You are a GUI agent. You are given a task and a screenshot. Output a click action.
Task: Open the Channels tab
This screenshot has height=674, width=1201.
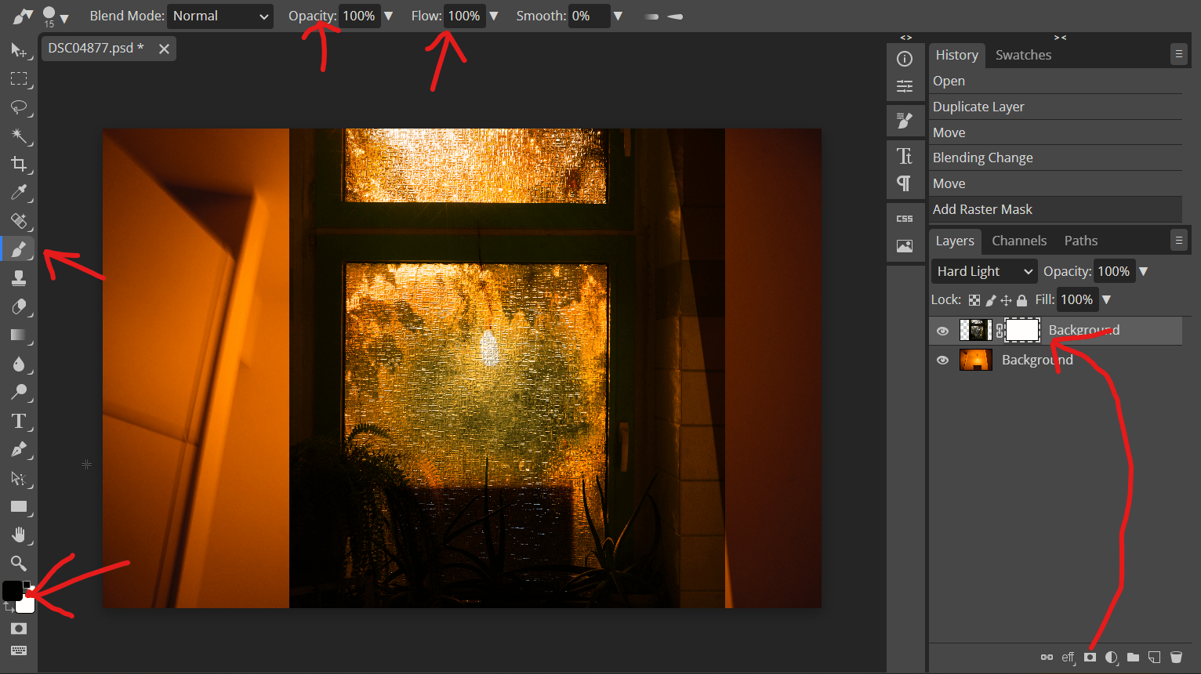tap(1018, 240)
